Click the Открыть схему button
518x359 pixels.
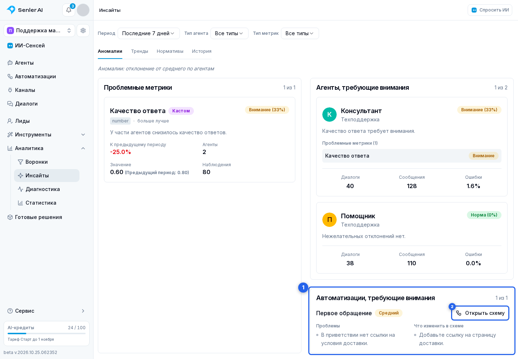(x=480, y=313)
